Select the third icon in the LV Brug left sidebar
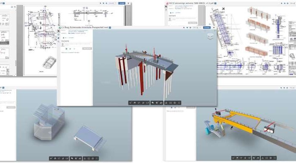The width and height of the screenshot is (296, 163). pyautogui.click(x=58, y=38)
